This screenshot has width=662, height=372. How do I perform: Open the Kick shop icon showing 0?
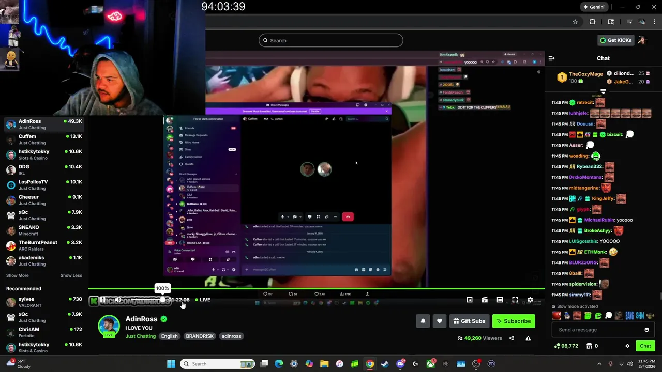593,346
